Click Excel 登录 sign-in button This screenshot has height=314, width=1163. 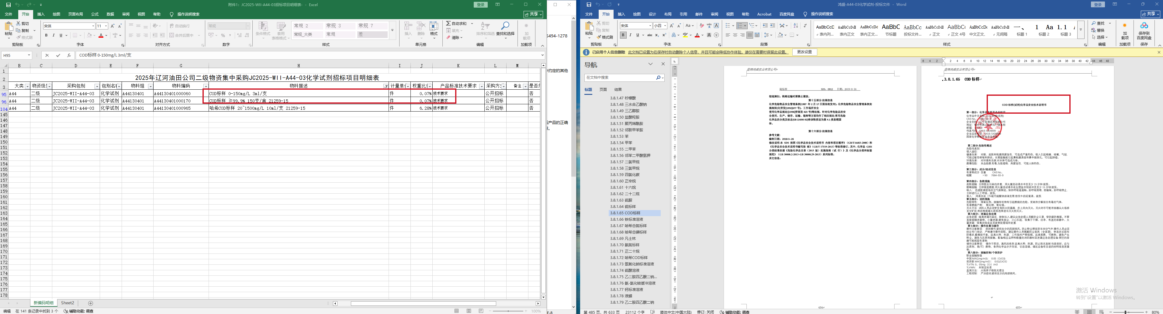[481, 5]
